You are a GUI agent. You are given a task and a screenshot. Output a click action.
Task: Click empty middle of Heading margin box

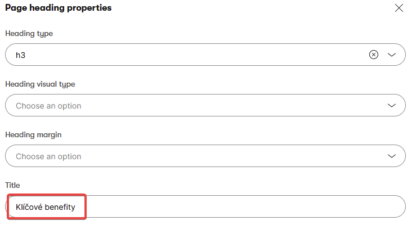[225, 156]
